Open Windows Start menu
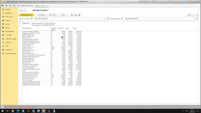The width and height of the screenshot is (201, 113). click(x=3, y=111)
